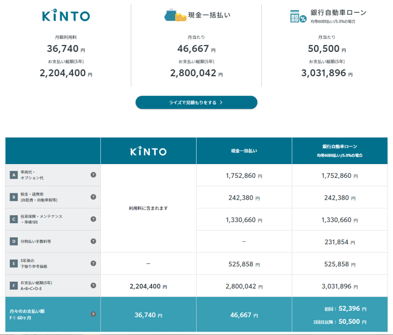This screenshot has width=393, height=335.
Task: Click the white KINTO logo in table header
Action: [x=149, y=151]
